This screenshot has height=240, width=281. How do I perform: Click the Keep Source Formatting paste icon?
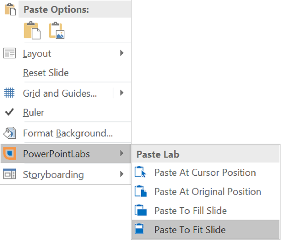[32, 31]
